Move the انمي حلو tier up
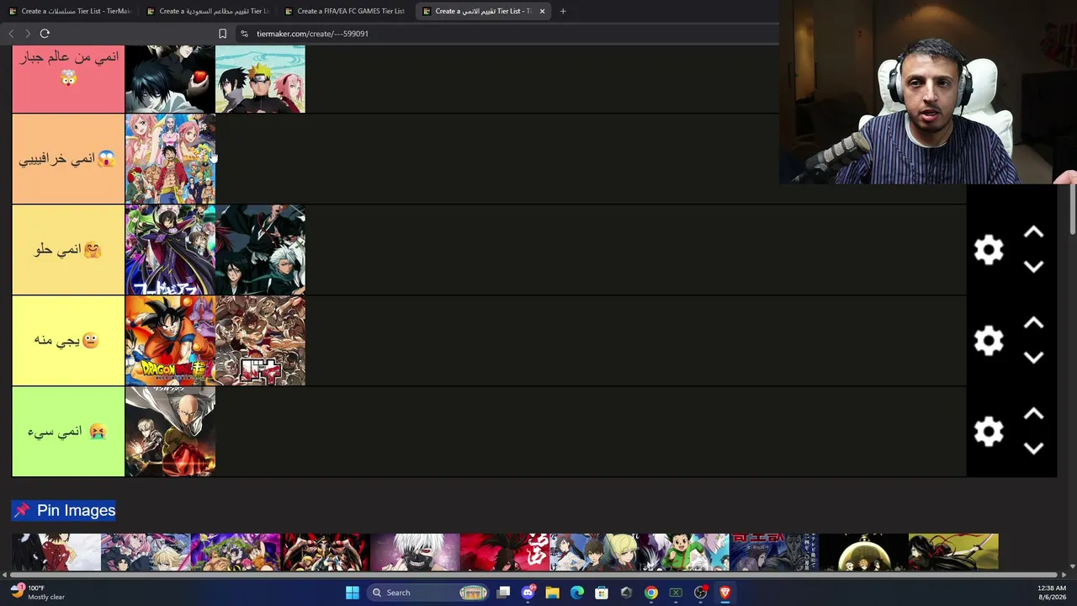The width and height of the screenshot is (1077, 606). tap(1033, 233)
